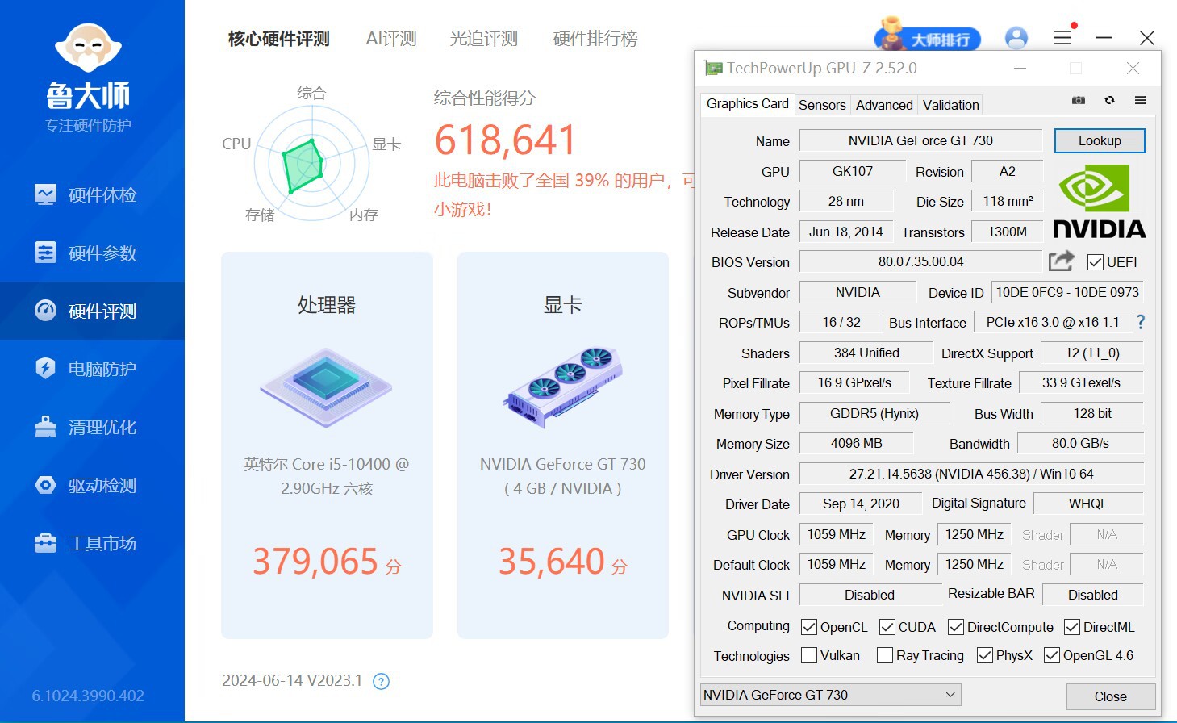Toggle the OpenCL checkbox

tap(808, 627)
